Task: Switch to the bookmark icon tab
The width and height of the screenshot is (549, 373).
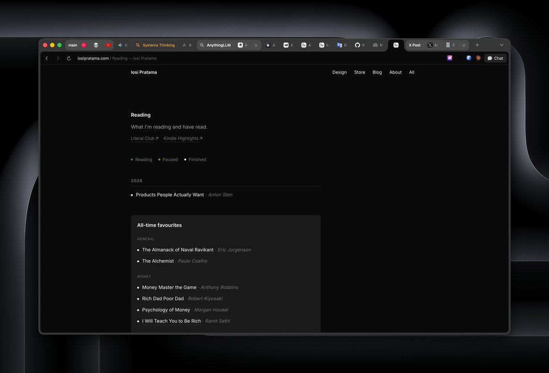Action: [x=451, y=45]
